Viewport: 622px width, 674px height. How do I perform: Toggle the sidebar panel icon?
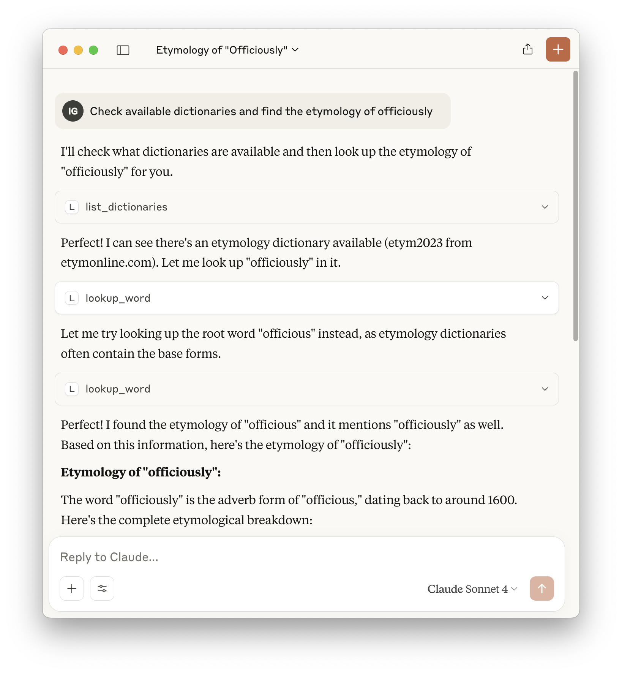click(123, 50)
